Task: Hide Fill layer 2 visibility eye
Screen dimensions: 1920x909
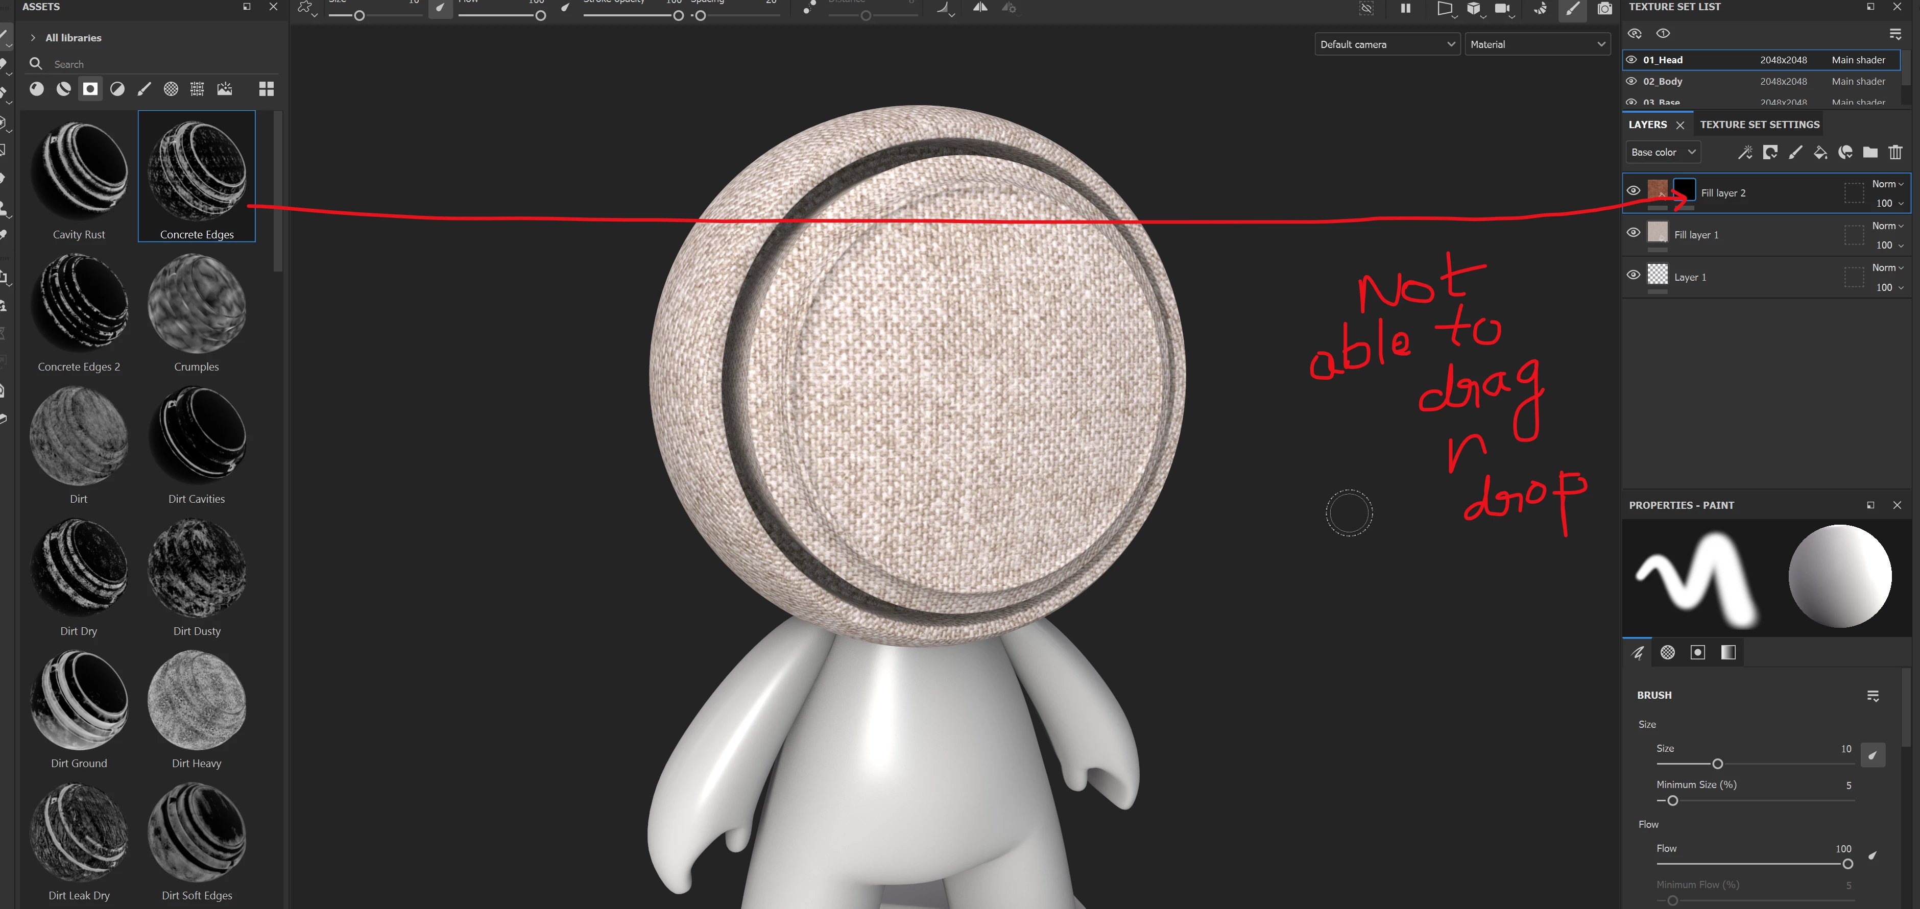Action: (x=1633, y=191)
